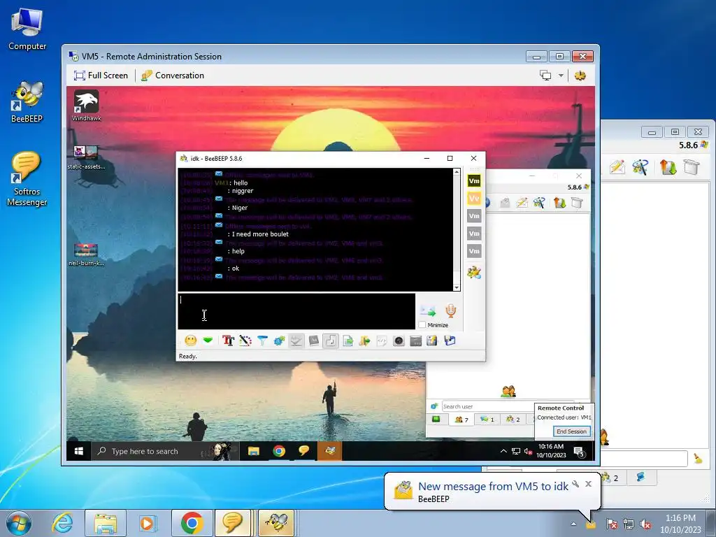Click the wrench icon on the notification balloon

[x=576, y=484]
